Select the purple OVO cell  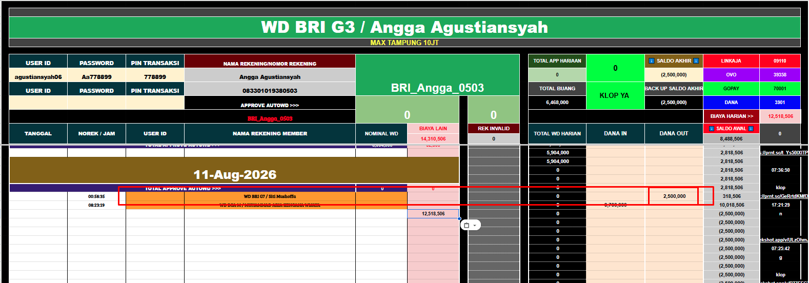[731, 75]
